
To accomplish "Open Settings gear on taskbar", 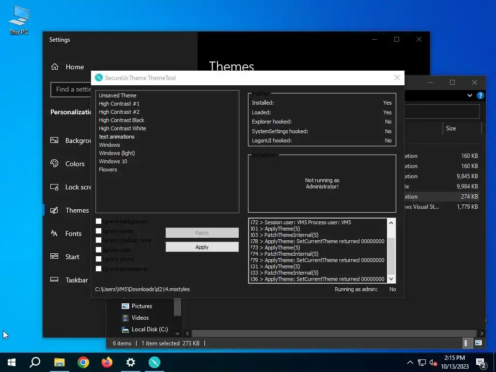I will tap(131, 362).
